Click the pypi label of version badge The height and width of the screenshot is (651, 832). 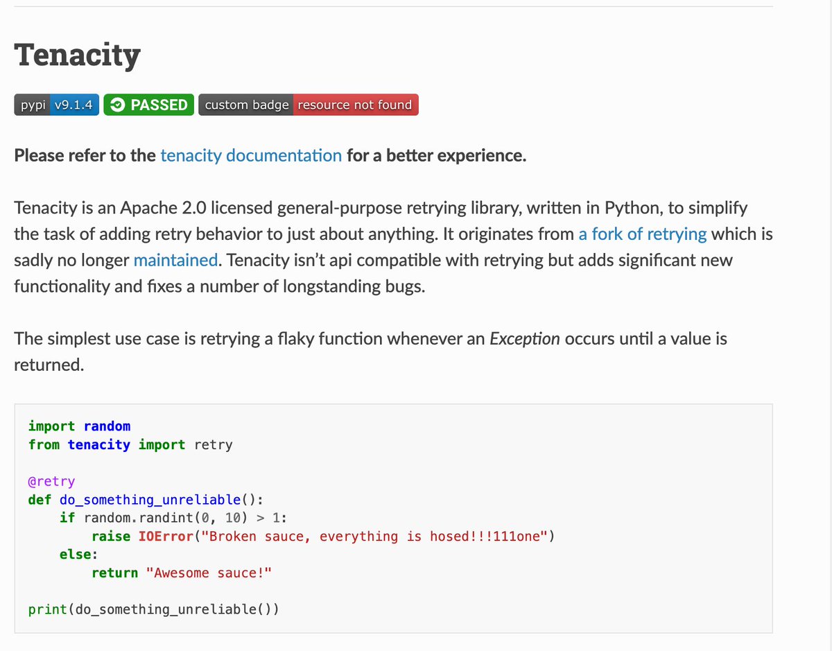pos(33,105)
